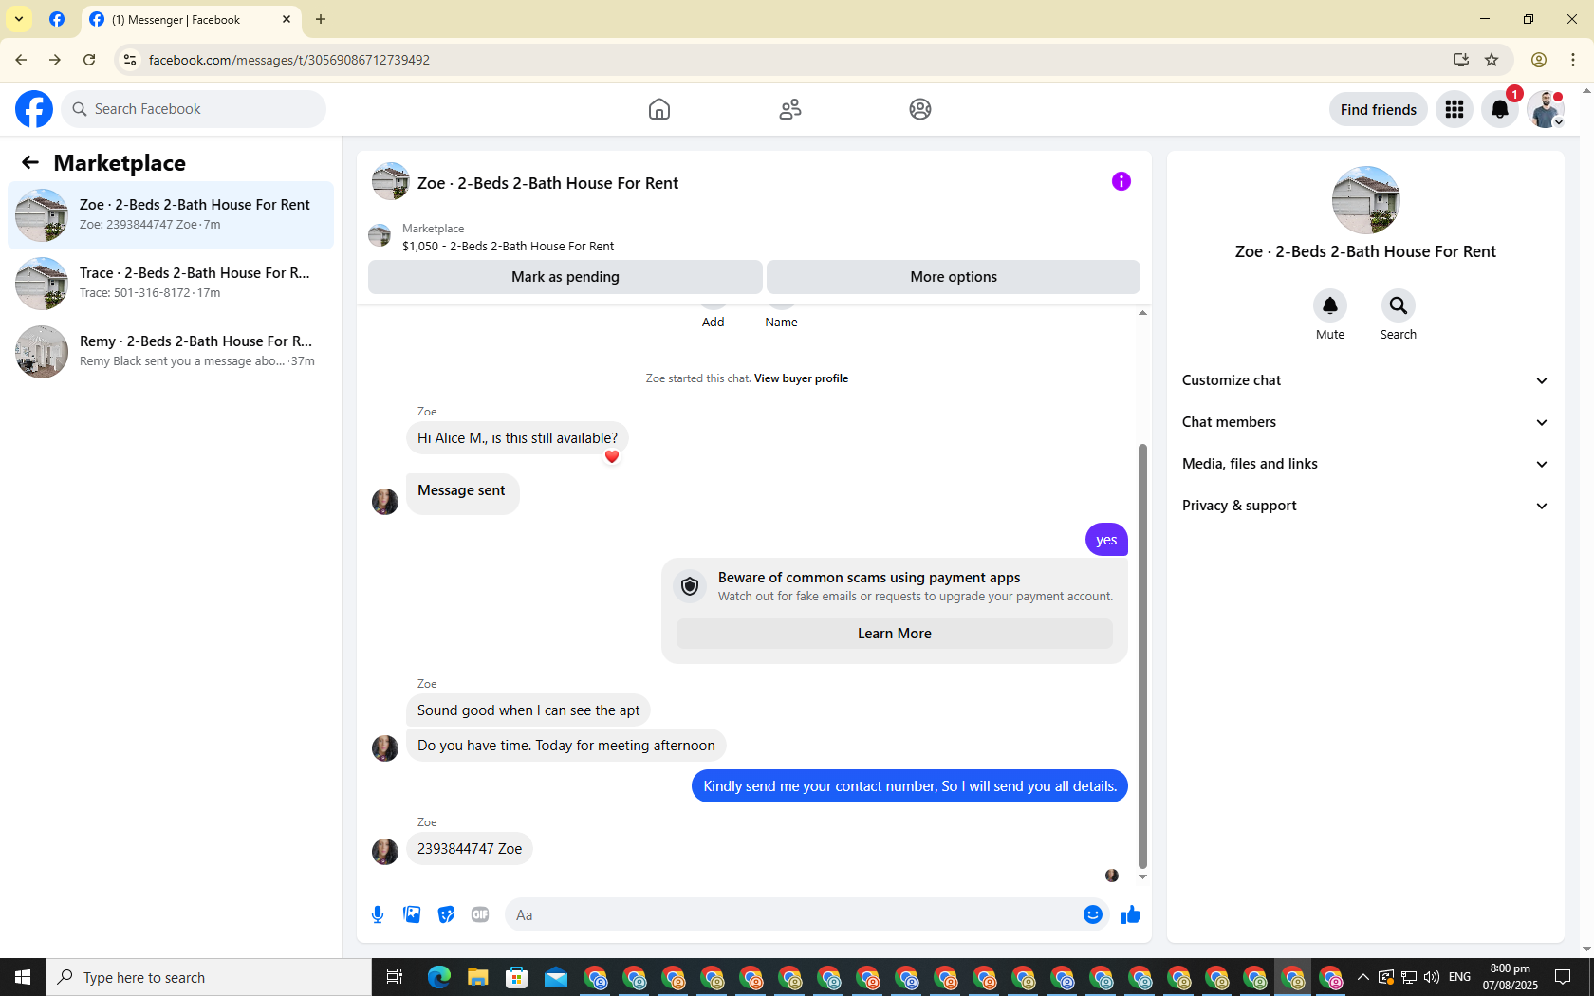1594x996 pixels.
Task: Click the Find friends button
Action: (x=1379, y=109)
